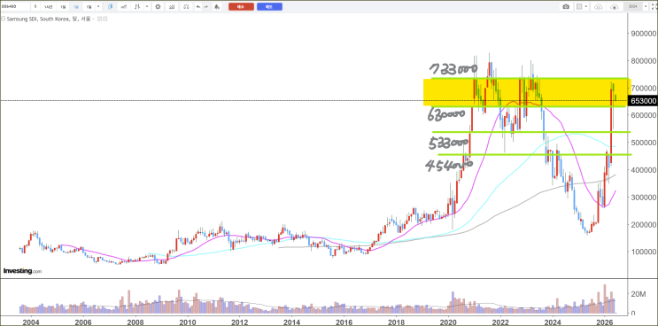658x326 pixels.
Task: Select the 5 interval tab
Action: (x=35, y=7)
